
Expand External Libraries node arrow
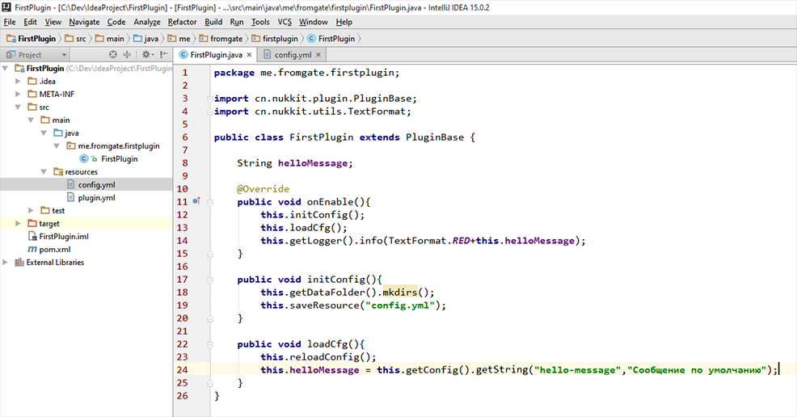[6, 262]
